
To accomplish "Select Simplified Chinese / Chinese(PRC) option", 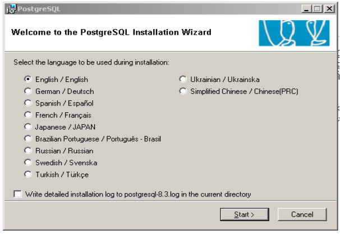I will tap(183, 91).
